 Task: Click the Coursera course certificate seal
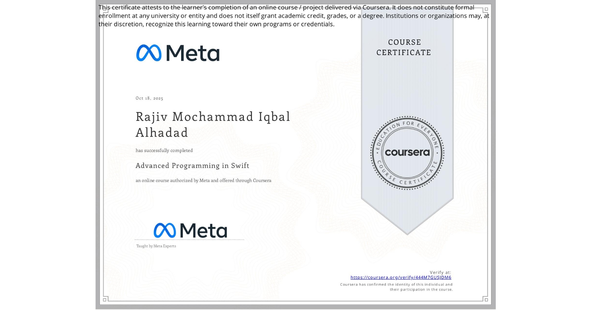pos(407,153)
